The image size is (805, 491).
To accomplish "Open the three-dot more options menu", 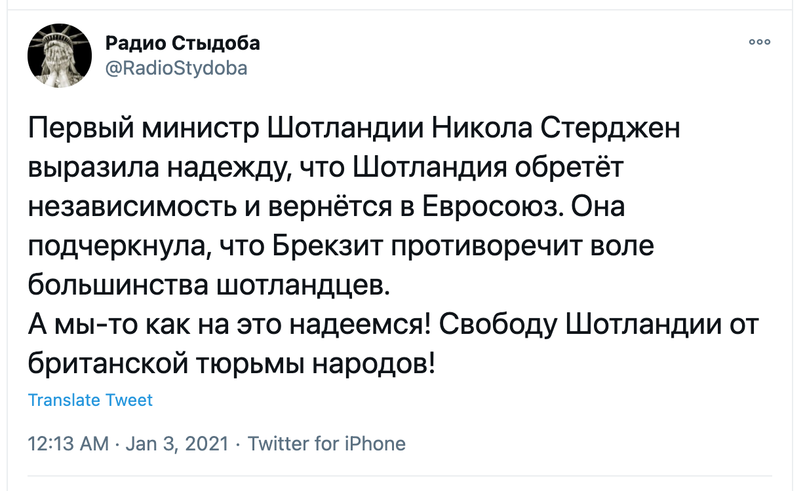I will coord(760,43).
